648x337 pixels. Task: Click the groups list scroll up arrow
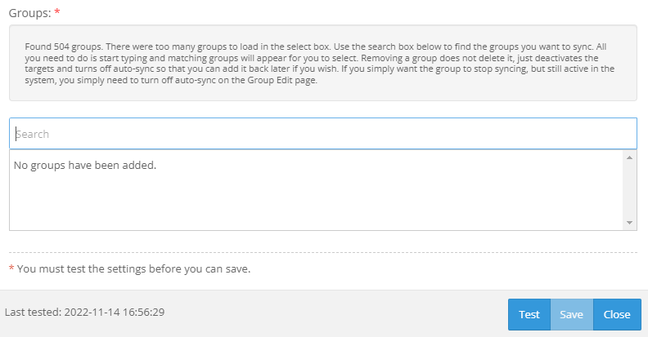630,157
